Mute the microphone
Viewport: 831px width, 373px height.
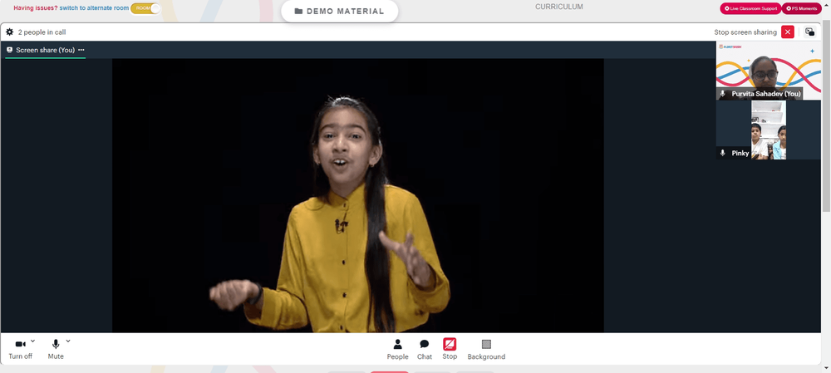pos(56,349)
